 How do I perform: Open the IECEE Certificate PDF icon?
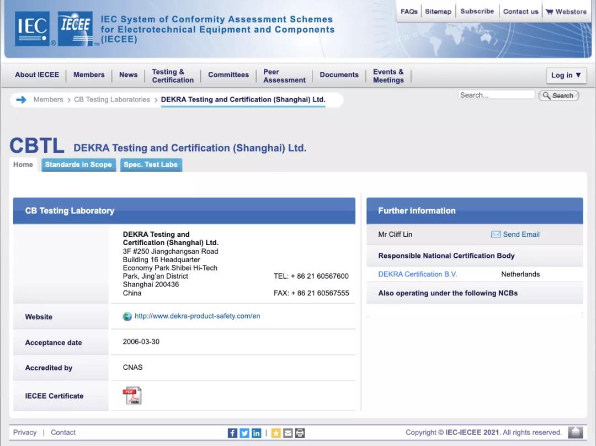coord(132,396)
